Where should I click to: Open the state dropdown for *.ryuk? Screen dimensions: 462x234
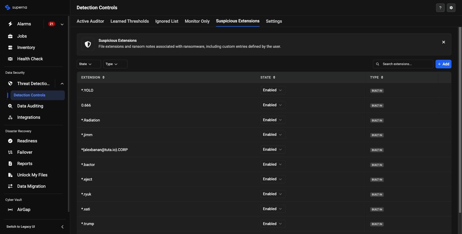273,194
